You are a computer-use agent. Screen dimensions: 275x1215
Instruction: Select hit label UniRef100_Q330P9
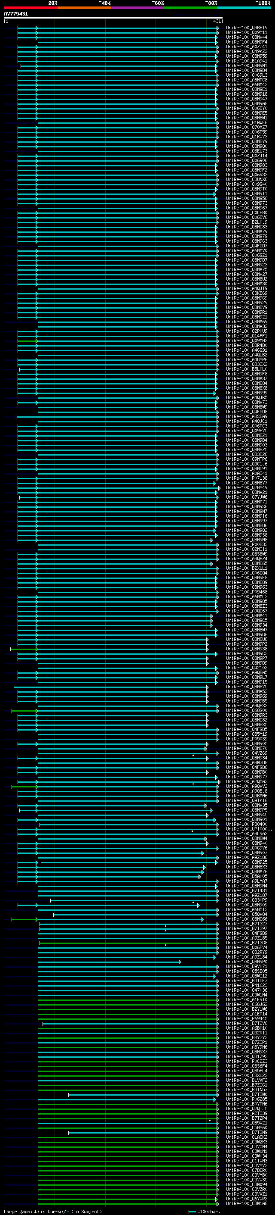[247, 900]
